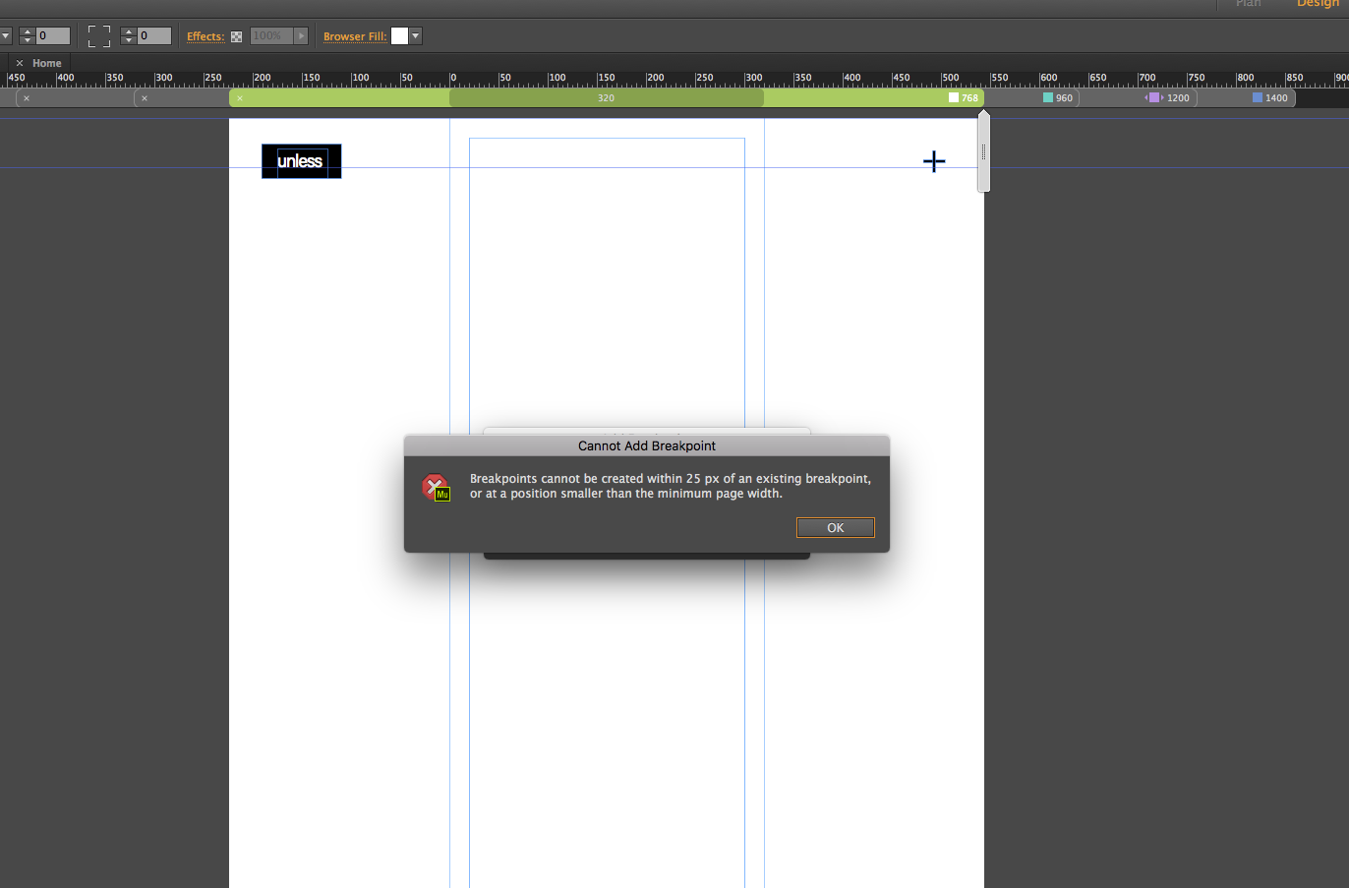This screenshot has width=1349, height=888.
Task: Close the Home page tab
Action: pyautogui.click(x=19, y=63)
